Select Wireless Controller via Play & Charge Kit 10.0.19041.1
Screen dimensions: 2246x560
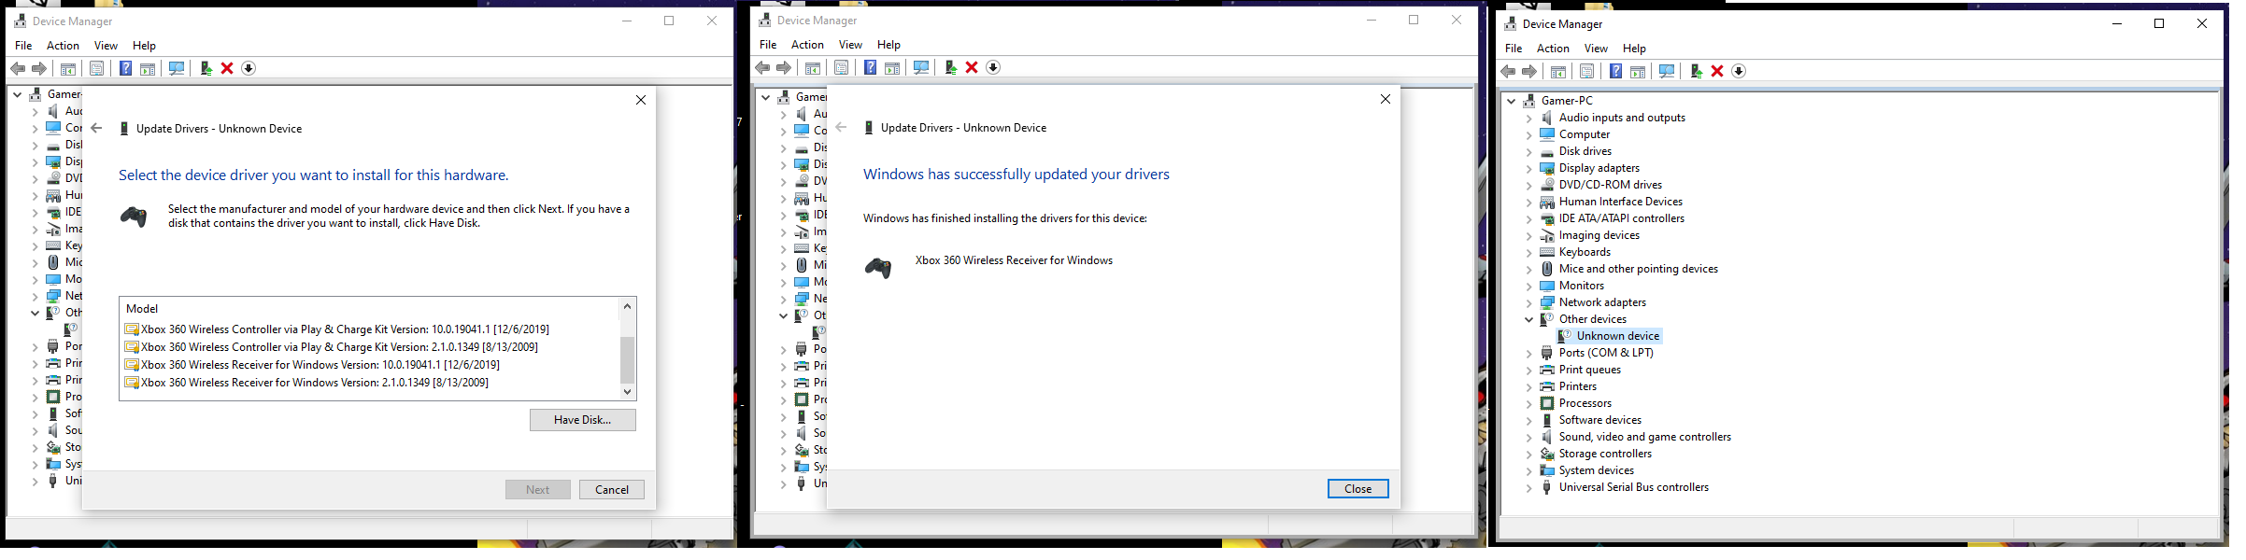tap(337, 329)
